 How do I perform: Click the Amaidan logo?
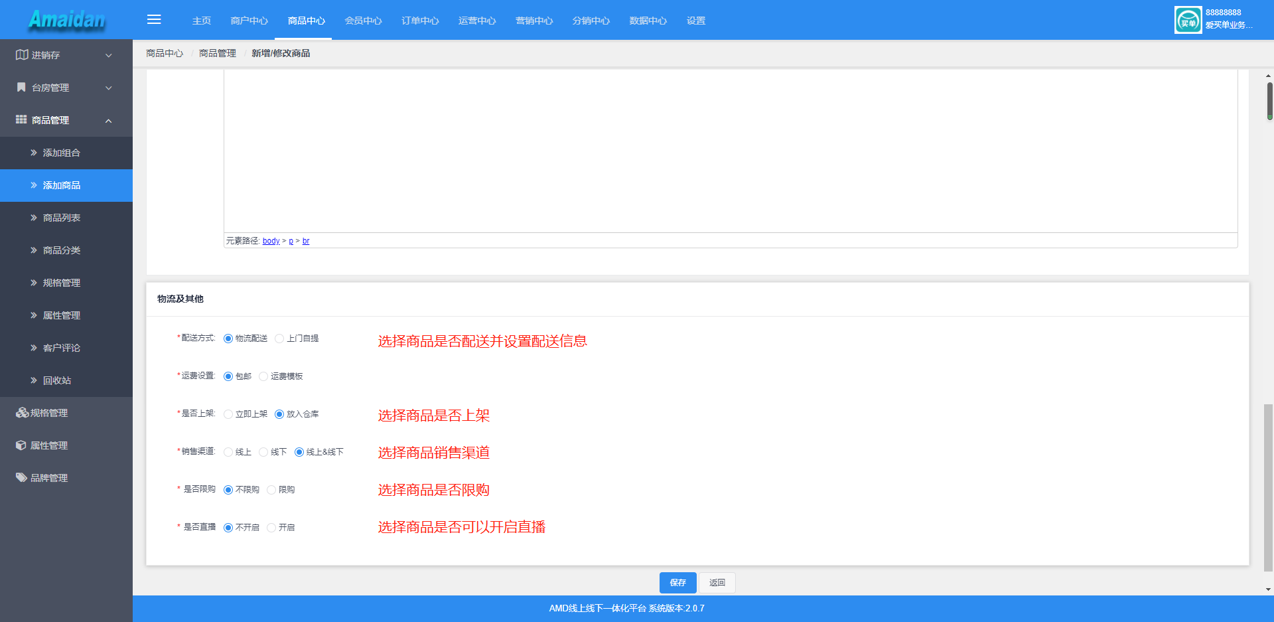point(66,20)
